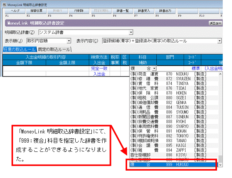
Task: Click the 取引内容 input cell in rule row
Action: pyautogui.click(x=46, y=68)
